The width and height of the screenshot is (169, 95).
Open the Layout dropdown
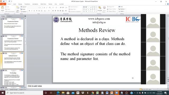point(24,7)
